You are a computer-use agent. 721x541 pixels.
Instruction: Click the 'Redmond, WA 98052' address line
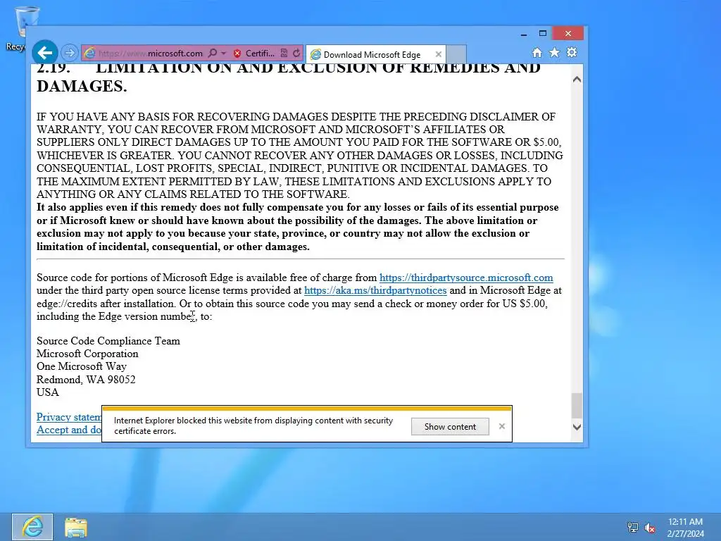86,380
